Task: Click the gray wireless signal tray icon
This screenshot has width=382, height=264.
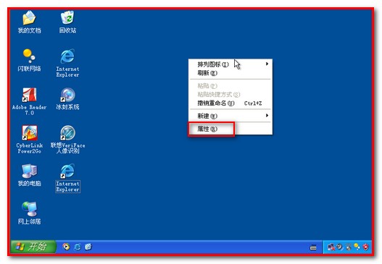Action: coord(348,247)
